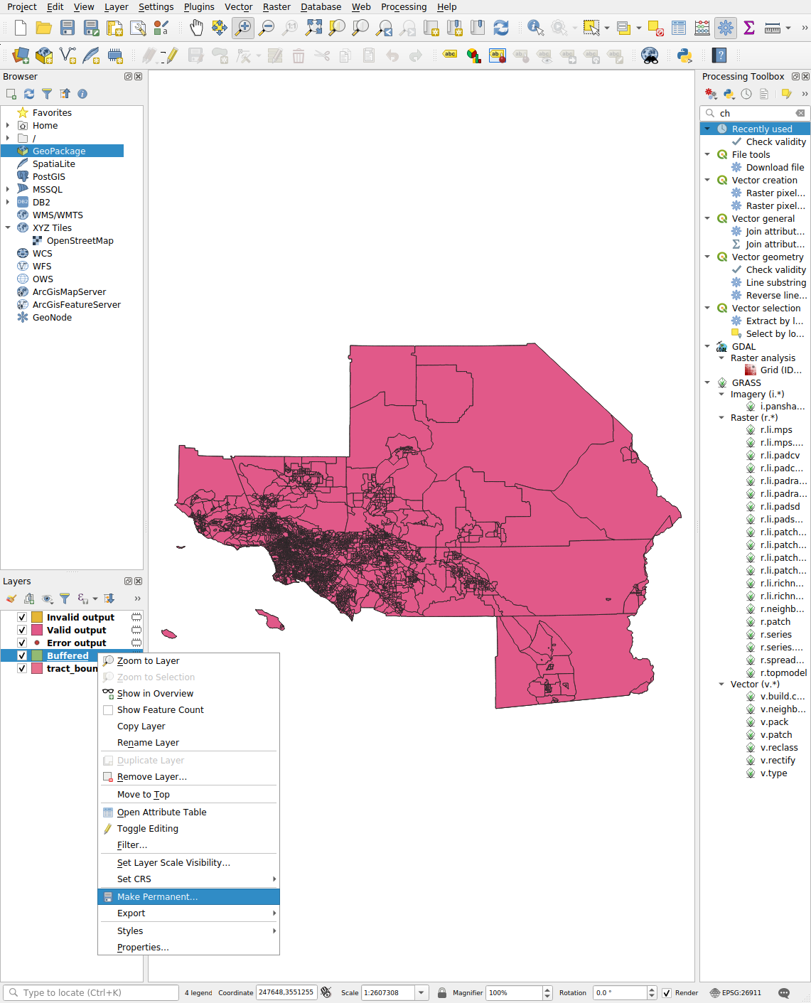
Task: Collapse the XYZ Tiles tree node
Action: tap(8, 228)
